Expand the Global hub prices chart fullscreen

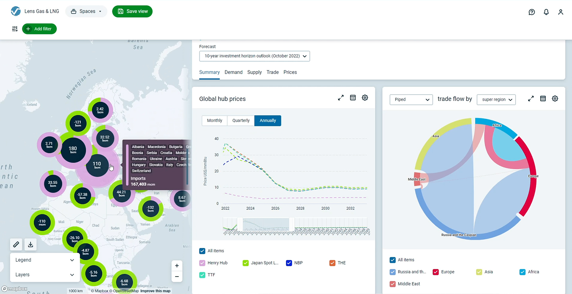(341, 98)
